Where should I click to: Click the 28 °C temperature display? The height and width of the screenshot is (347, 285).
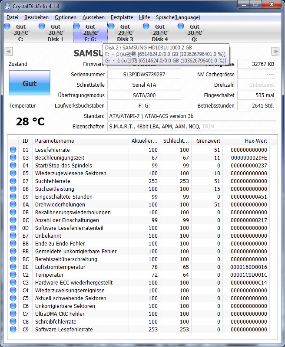point(30,121)
